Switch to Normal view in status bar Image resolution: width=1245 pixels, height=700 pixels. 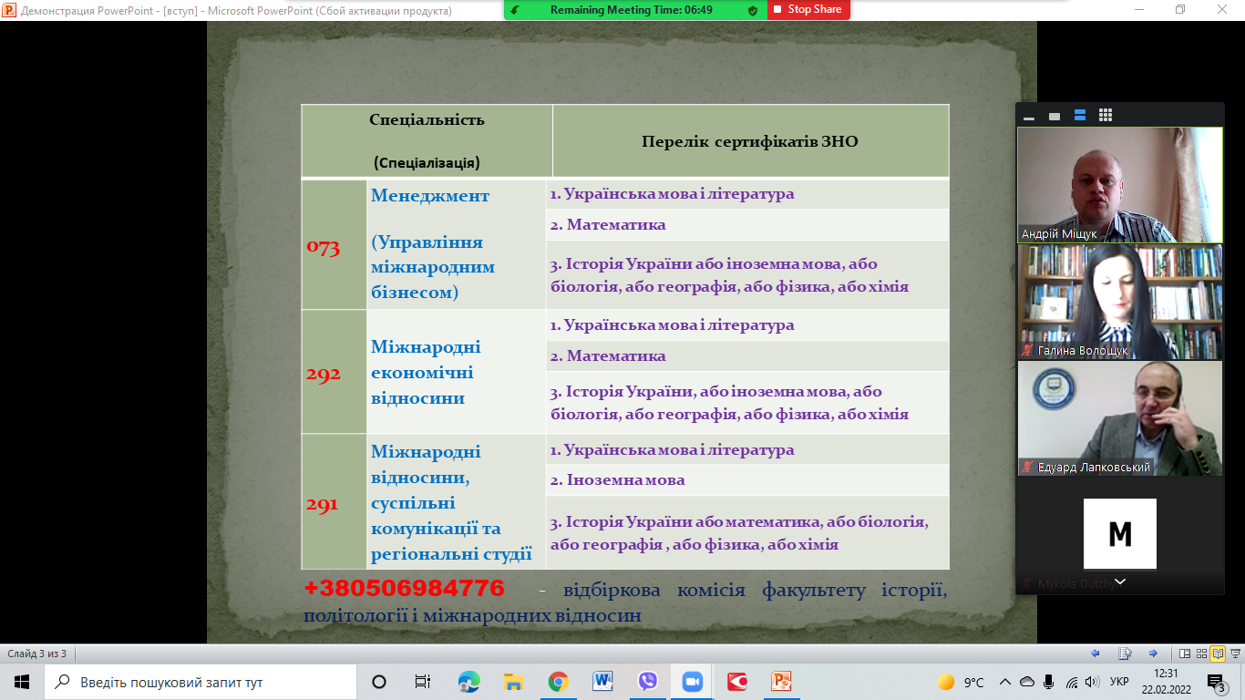[x=1185, y=654]
